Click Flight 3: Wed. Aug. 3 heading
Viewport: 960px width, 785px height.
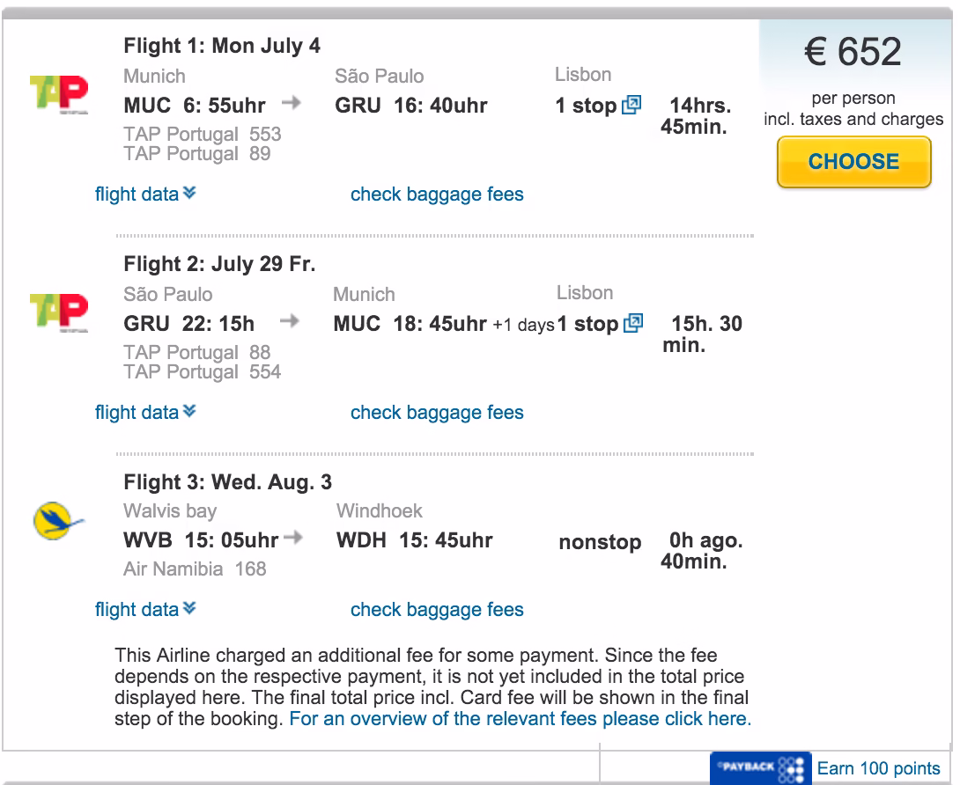(x=227, y=482)
